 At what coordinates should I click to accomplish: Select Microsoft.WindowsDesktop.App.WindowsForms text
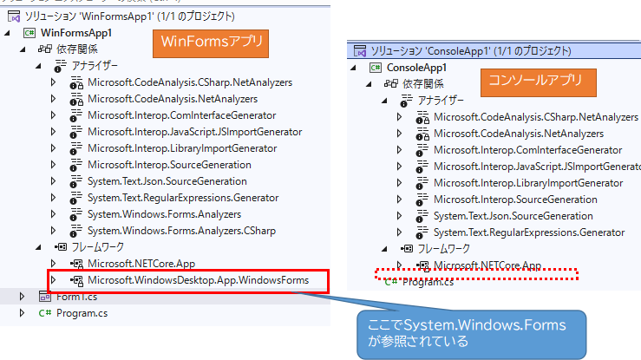199,280
